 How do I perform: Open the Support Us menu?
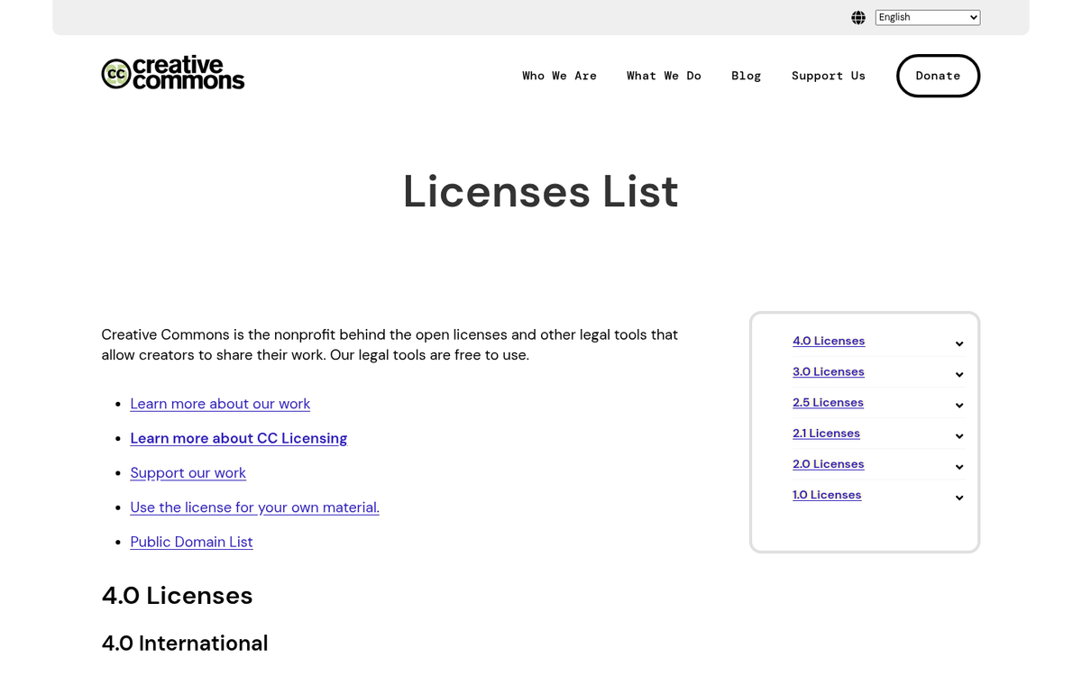click(x=828, y=76)
